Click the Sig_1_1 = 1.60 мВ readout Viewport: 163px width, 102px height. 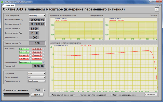(61, 20)
